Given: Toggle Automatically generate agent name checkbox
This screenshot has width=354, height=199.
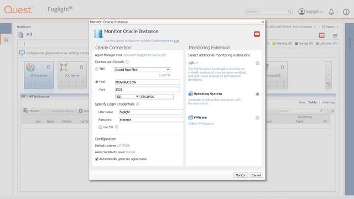Looking at the screenshot, I should click(97, 159).
